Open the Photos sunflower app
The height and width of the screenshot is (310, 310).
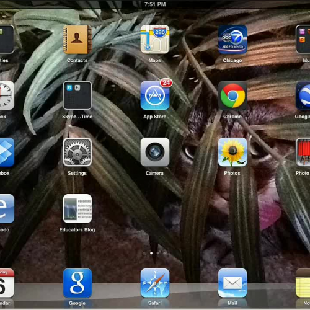pyautogui.click(x=232, y=152)
